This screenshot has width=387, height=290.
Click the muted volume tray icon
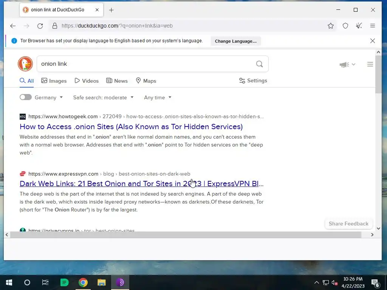(335, 282)
